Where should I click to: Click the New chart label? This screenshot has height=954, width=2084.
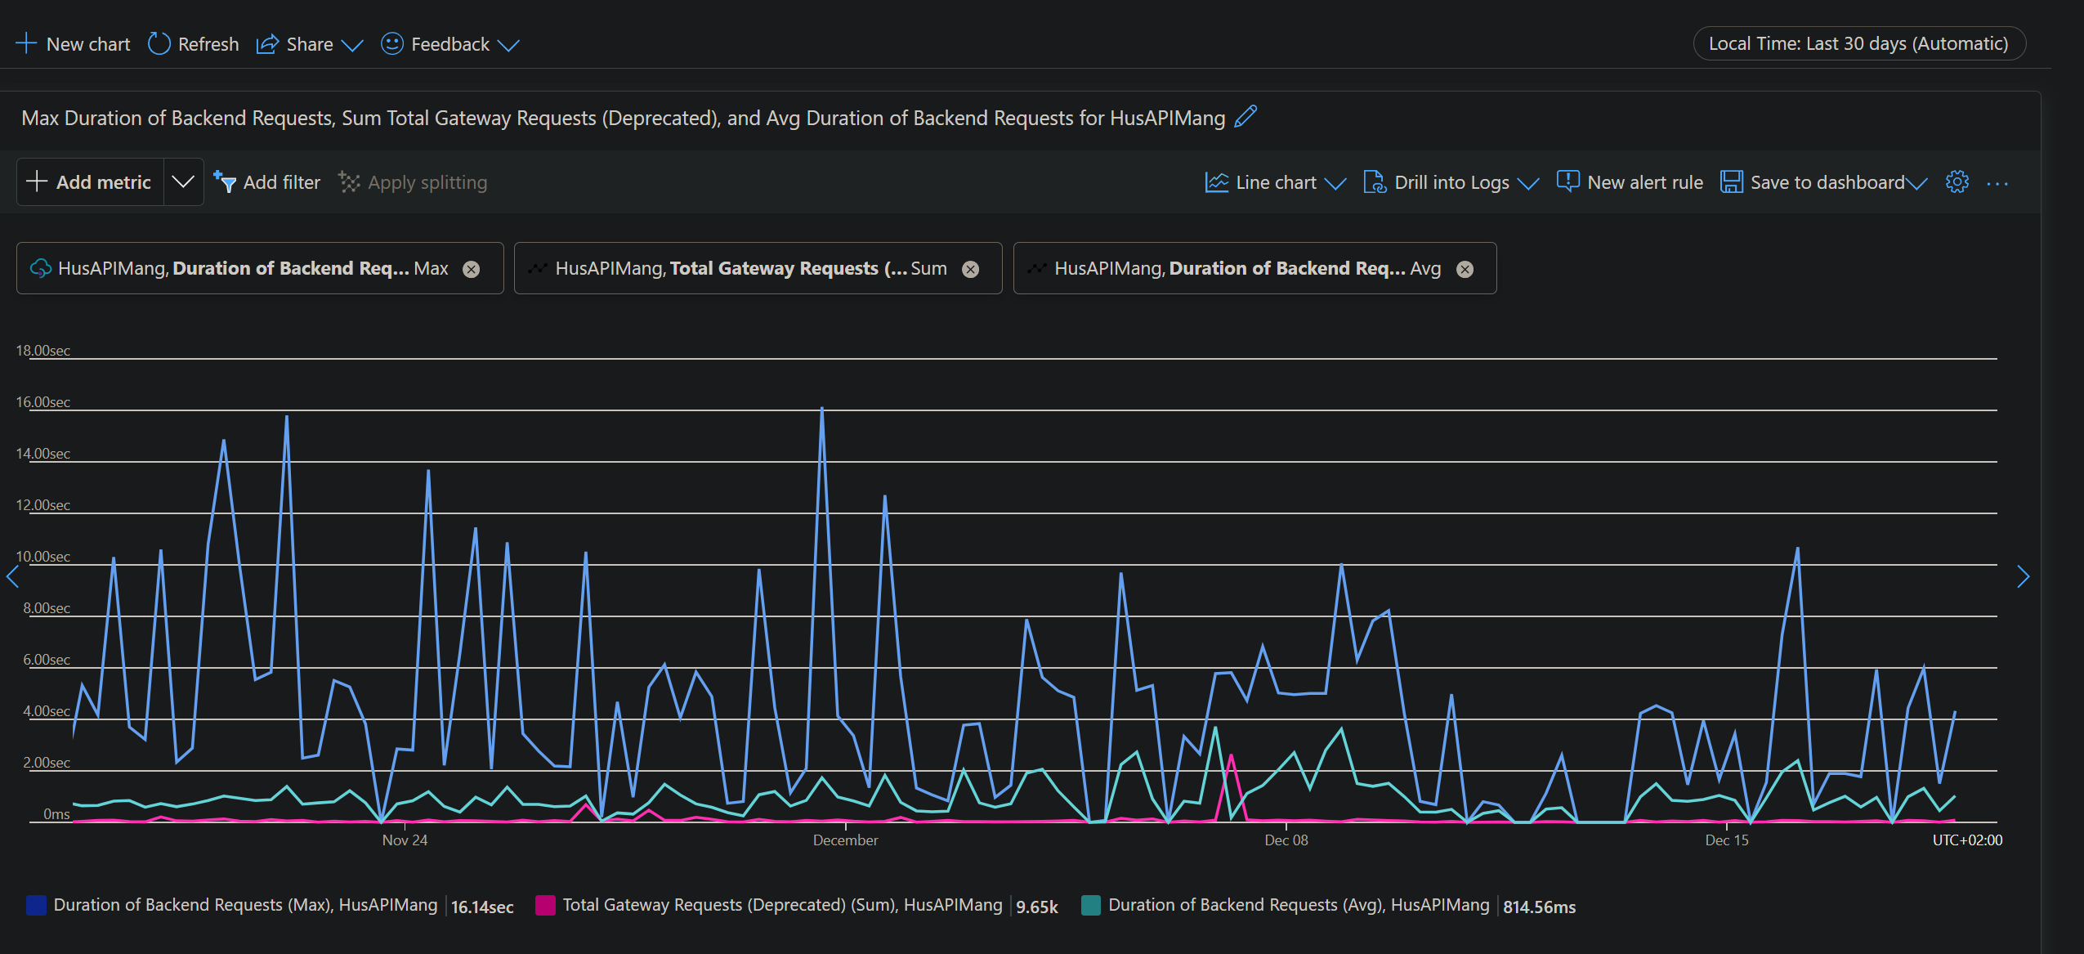(x=88, y=44)
